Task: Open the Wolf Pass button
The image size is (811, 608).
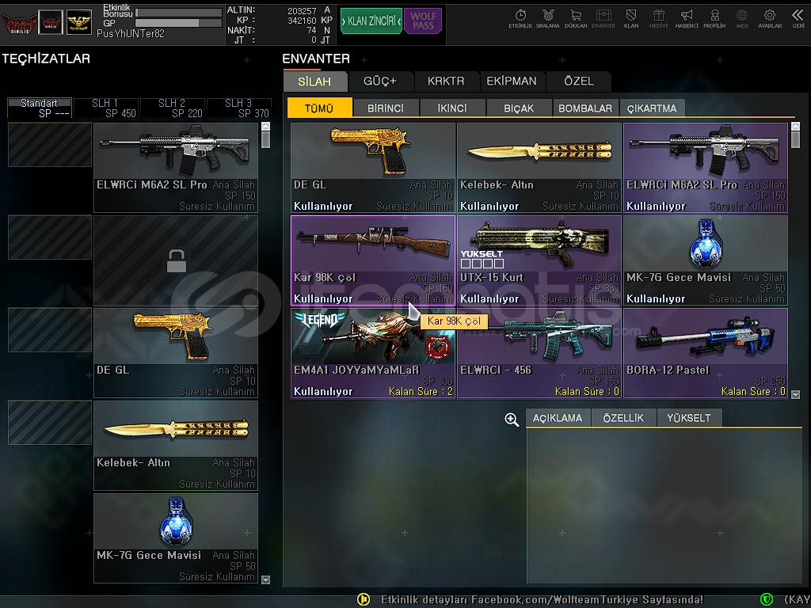Action: (x=423, y=21)
